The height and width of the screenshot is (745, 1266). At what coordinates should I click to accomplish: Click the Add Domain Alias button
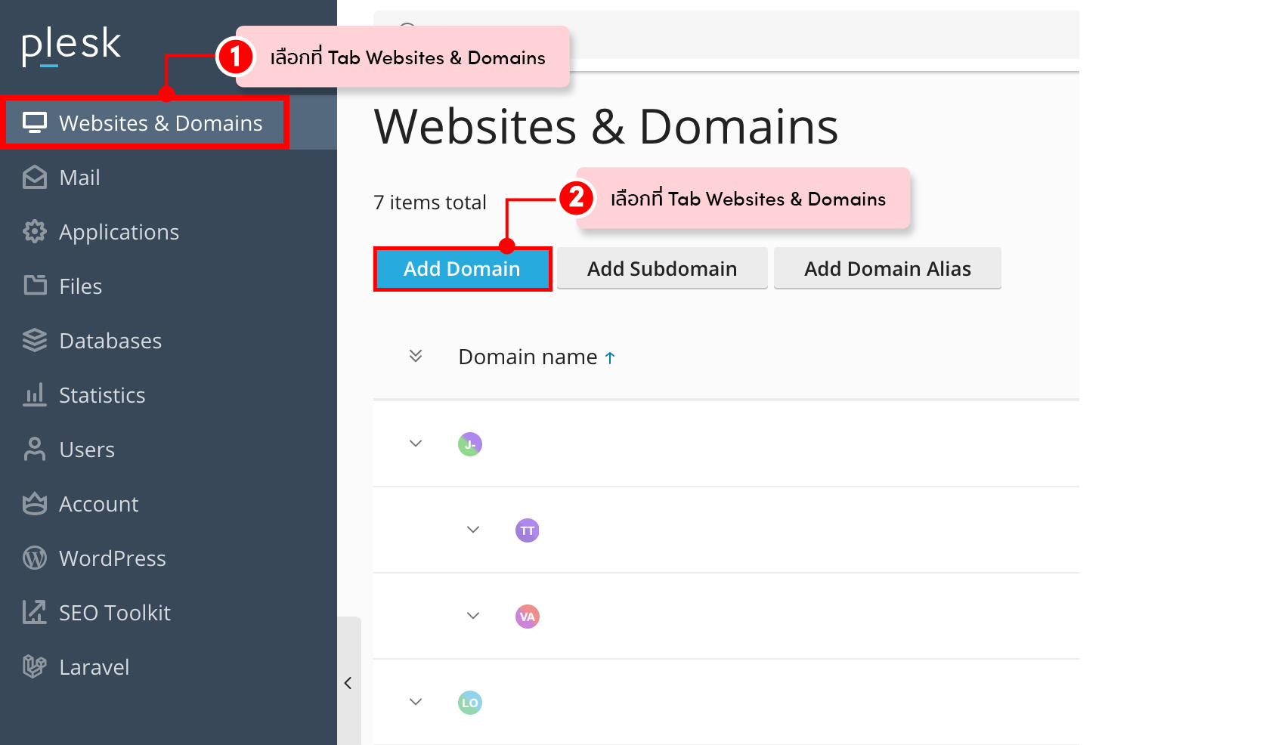click(887, 268)
